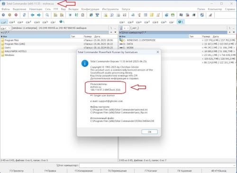Click the blue gear toolbar icon
The width and height of the screenshot is (237, 173).
click(3, 15)
